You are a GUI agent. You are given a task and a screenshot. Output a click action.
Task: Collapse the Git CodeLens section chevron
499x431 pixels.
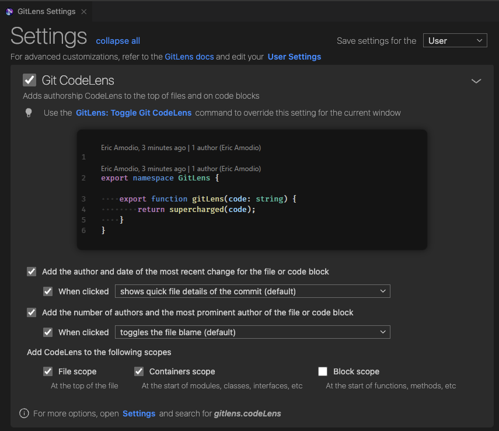pos(476,81)
